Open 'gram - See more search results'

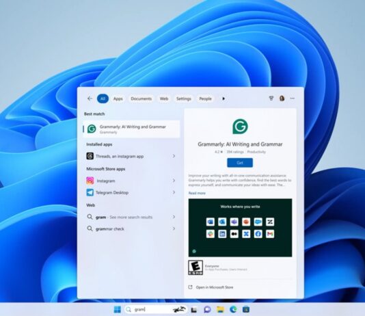click(131, 217)
